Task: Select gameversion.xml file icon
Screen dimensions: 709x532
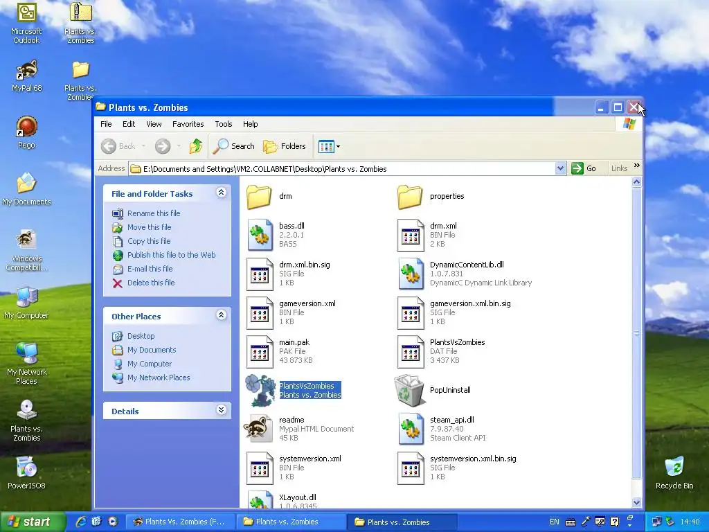Action: coord(260,312)
